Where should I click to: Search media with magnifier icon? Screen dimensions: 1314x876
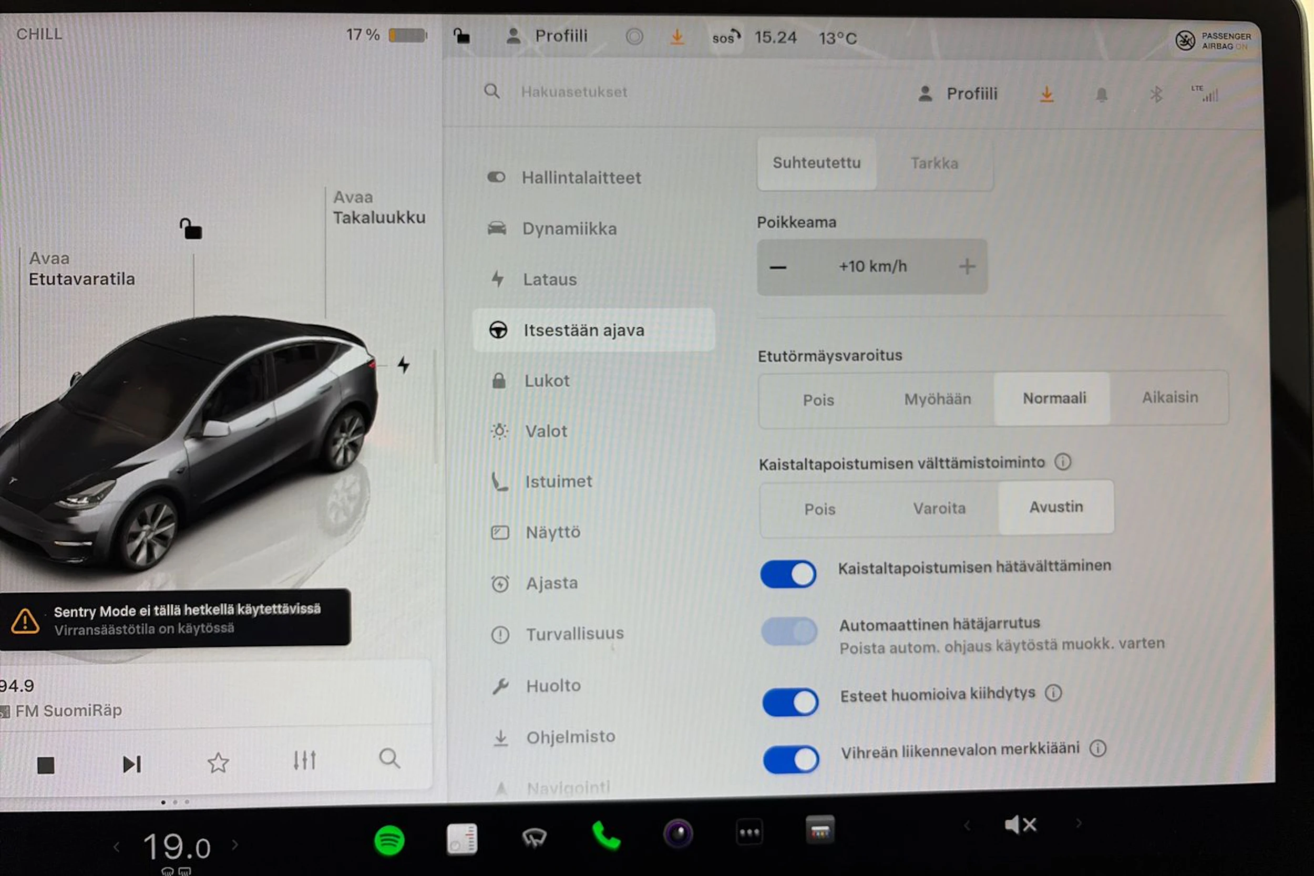(389, 759)
